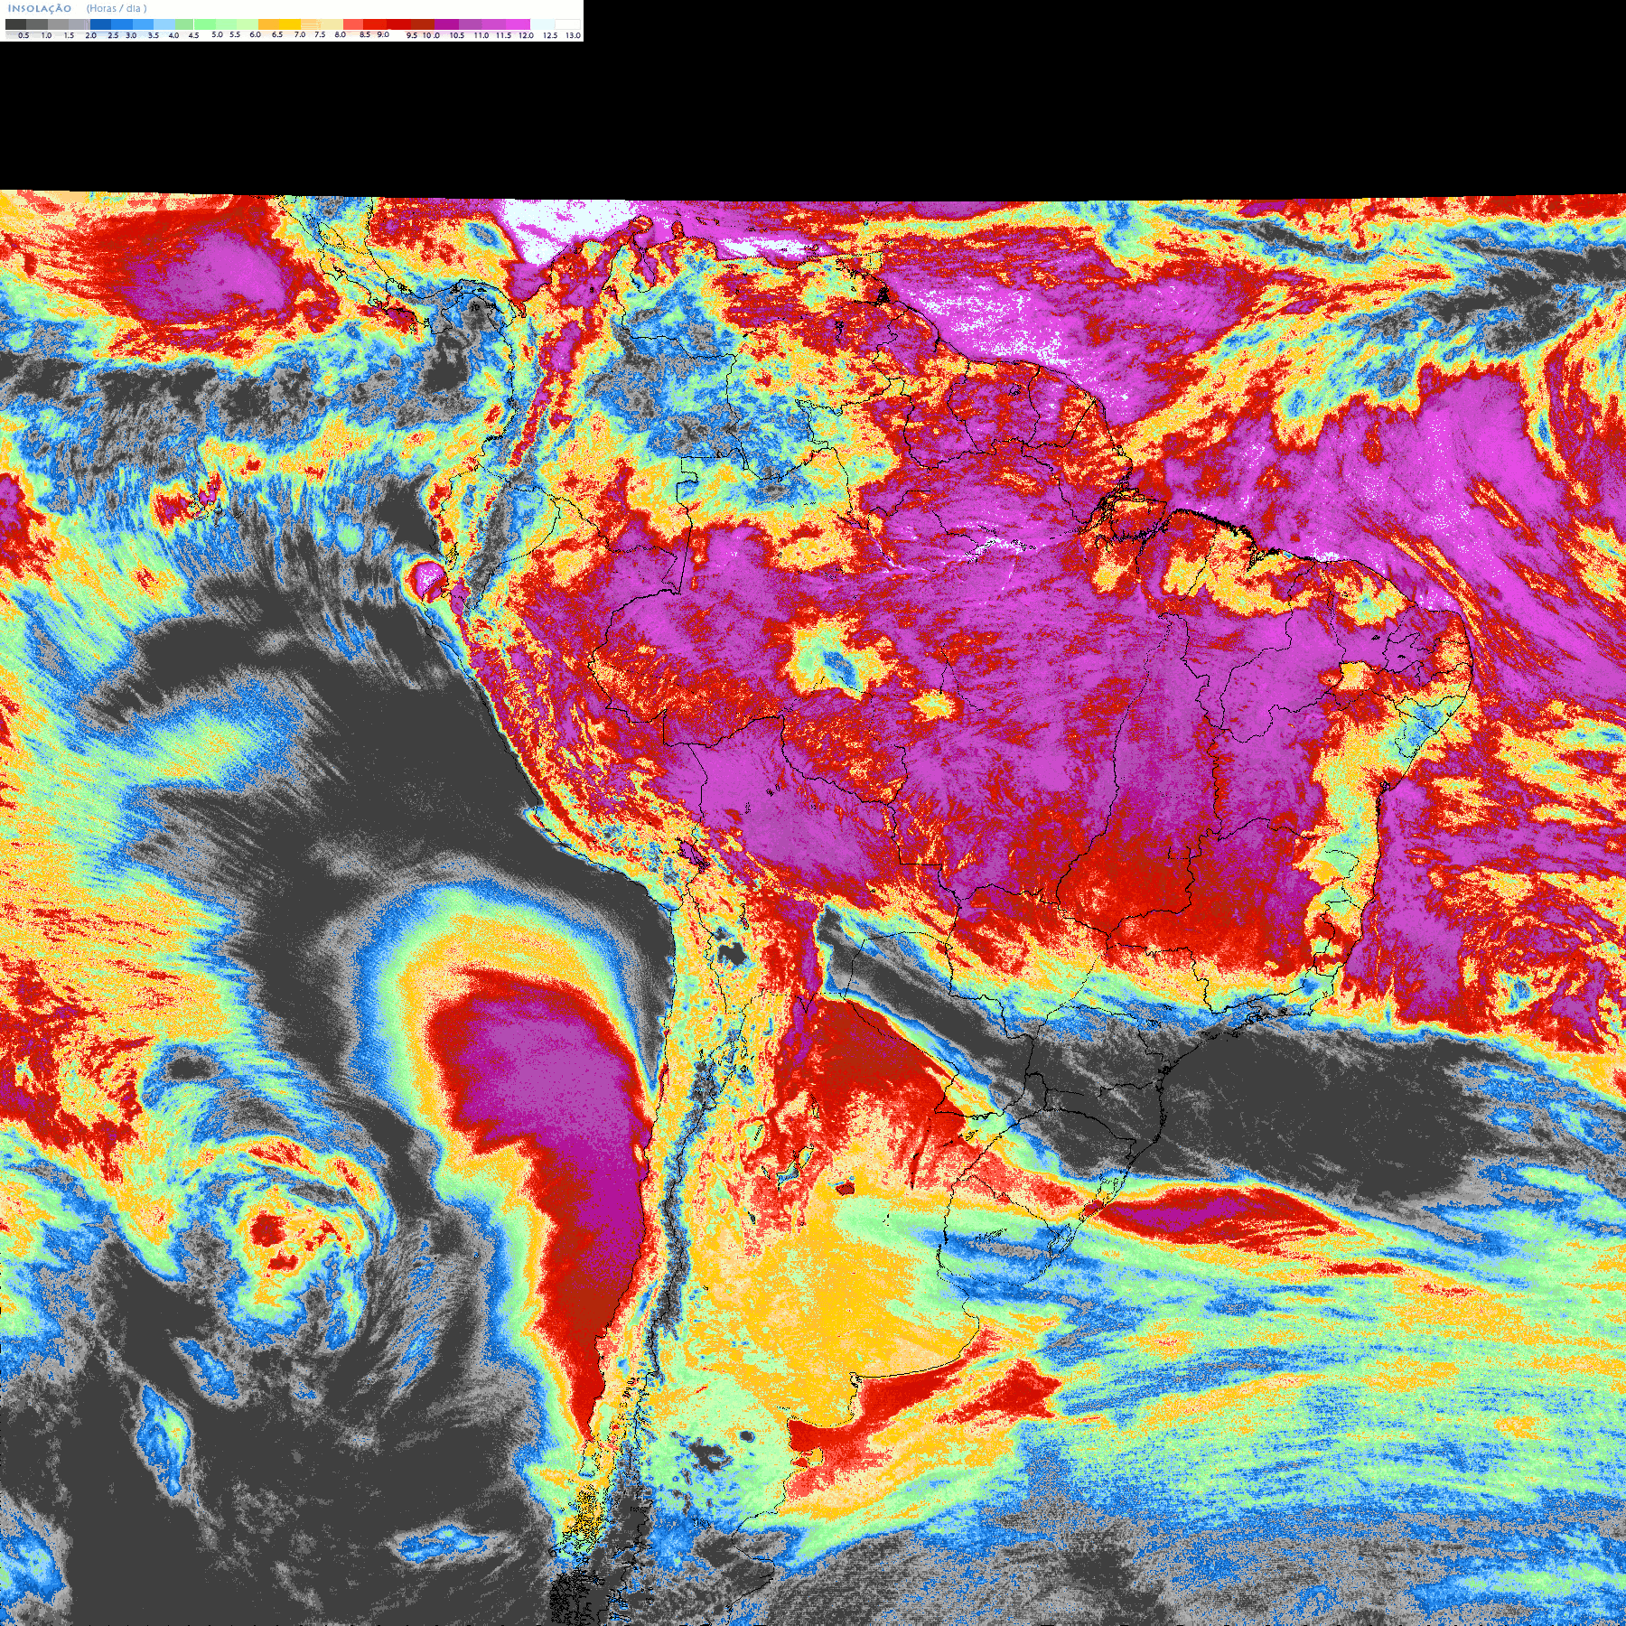Click the 9.5 legend value
1626x1626 pixels.
click(x=412, y=35)
